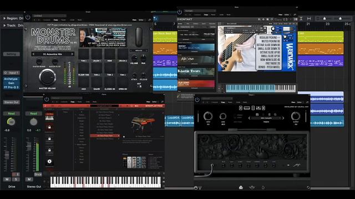
Task: Click the Kontakt settings gear icon
Action: [263, 19]
